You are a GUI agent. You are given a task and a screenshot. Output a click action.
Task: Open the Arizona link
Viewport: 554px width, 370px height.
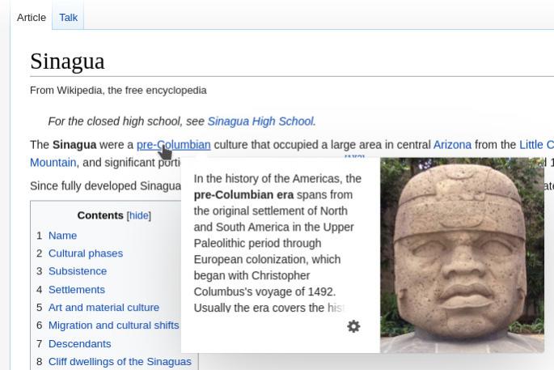pos(452,145)
